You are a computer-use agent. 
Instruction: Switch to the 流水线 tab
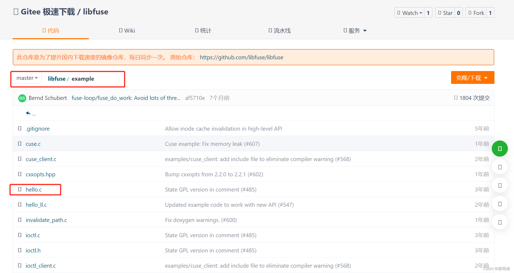[x=279, y=30]
